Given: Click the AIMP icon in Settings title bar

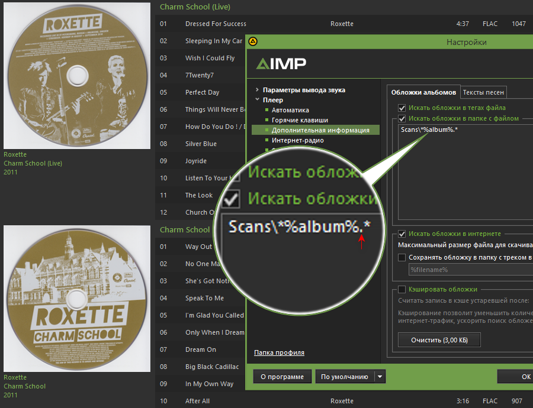Looking at the screenshot, I should (x=253, y=42).
